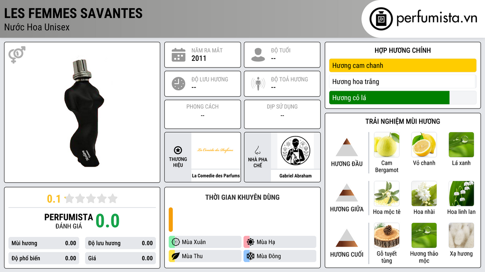Click the calendar icon beside Năm Ra Mắt
The image size is (485, 272).
click(x=179, y=55)
